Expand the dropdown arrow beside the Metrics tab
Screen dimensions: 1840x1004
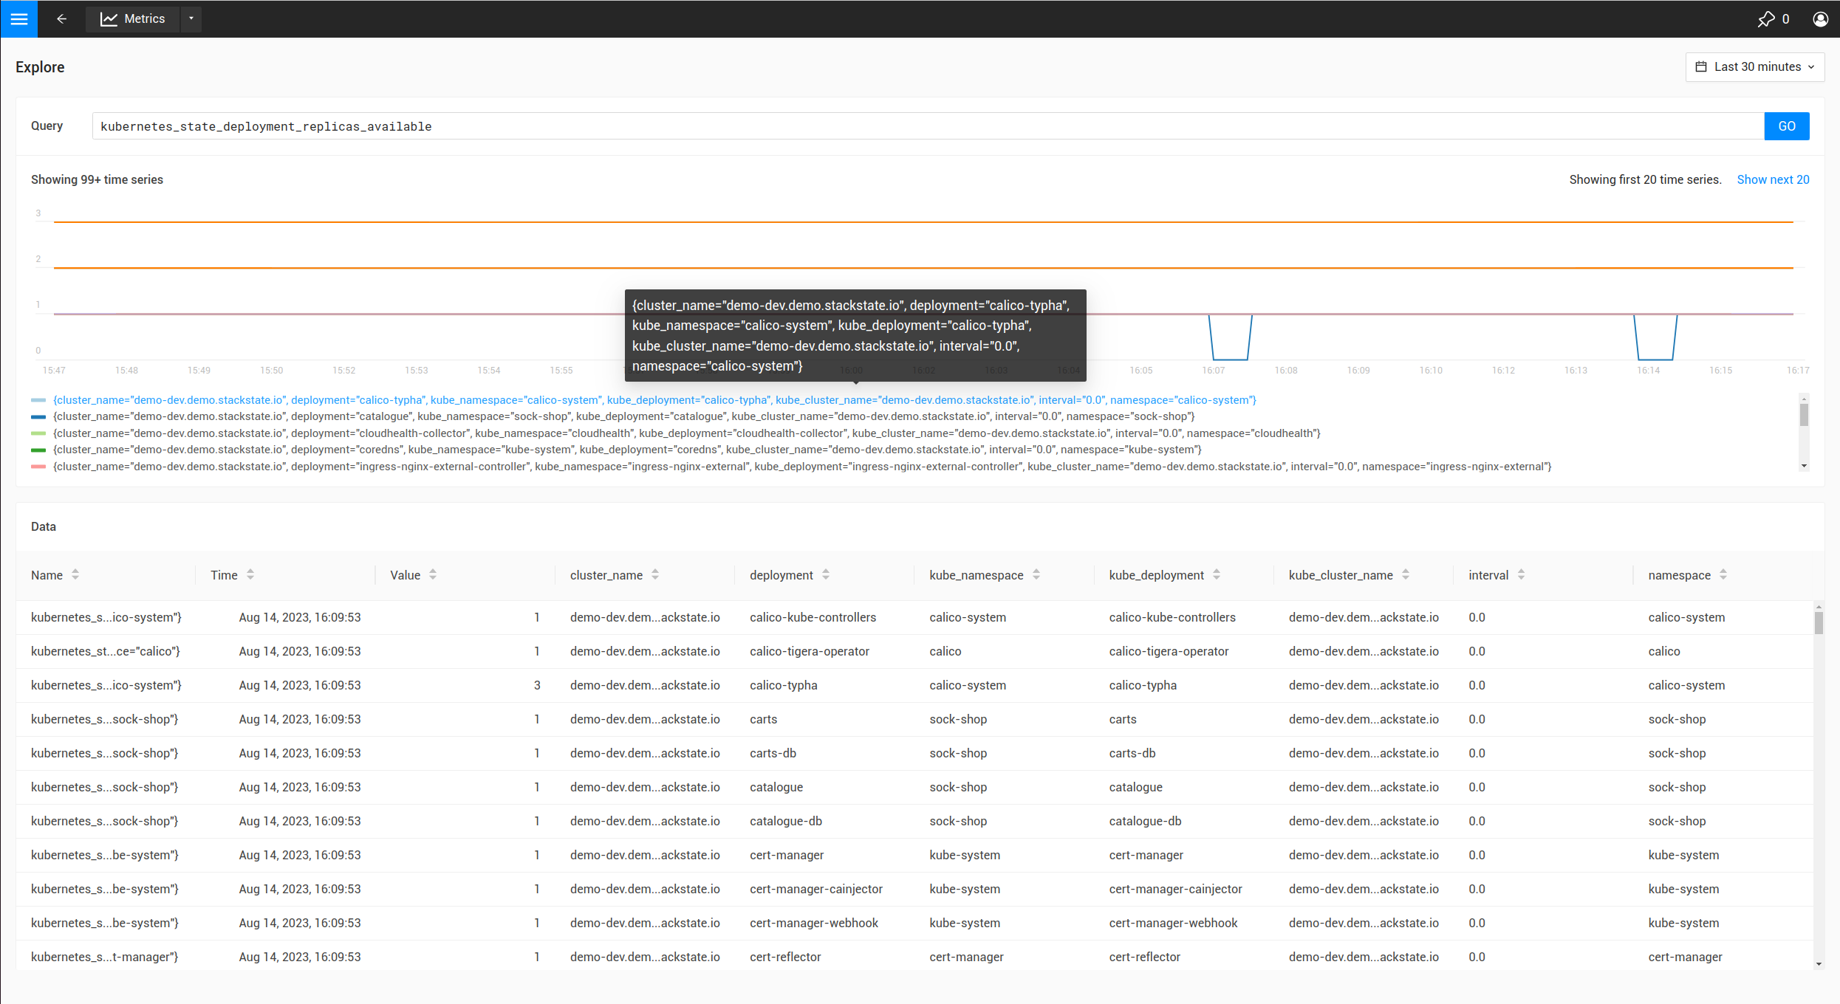(x=191, y=18)
